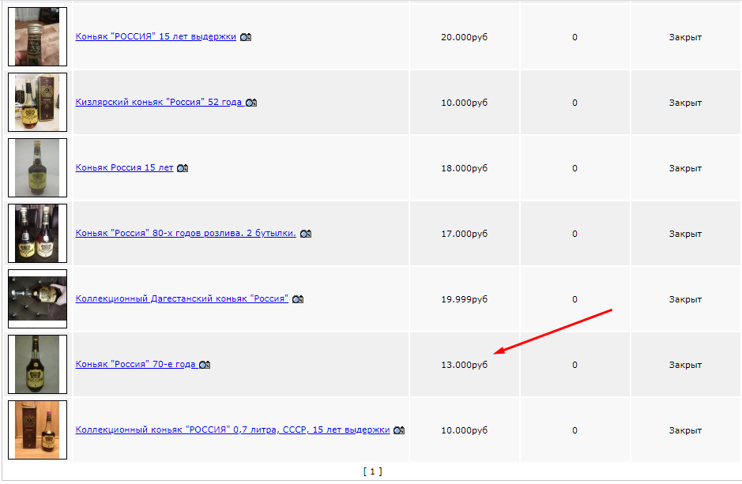Select page 1 in pagination

point(372,471)
